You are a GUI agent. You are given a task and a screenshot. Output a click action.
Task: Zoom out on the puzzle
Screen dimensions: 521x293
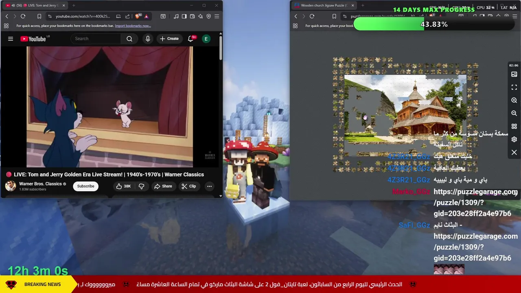(x=514, y=113)
